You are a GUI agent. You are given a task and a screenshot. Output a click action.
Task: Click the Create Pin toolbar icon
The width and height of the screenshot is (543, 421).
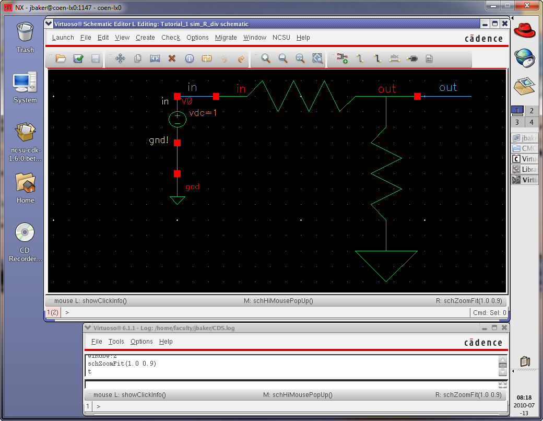(412, 59)
